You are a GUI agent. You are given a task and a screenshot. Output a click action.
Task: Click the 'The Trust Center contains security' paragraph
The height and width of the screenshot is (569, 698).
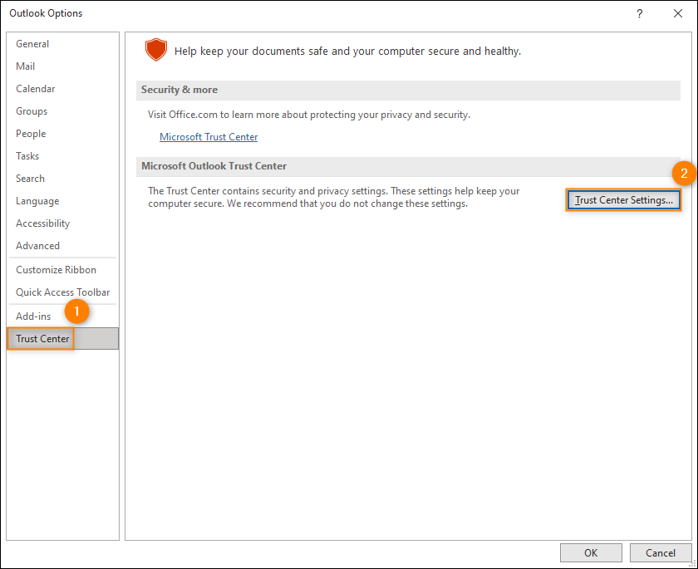(x=334, y=197)
